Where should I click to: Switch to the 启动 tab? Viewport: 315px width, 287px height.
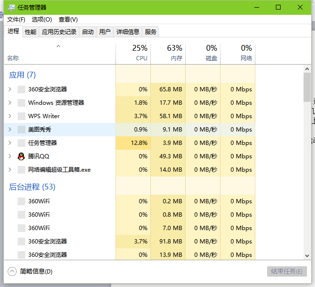[88, 32]
